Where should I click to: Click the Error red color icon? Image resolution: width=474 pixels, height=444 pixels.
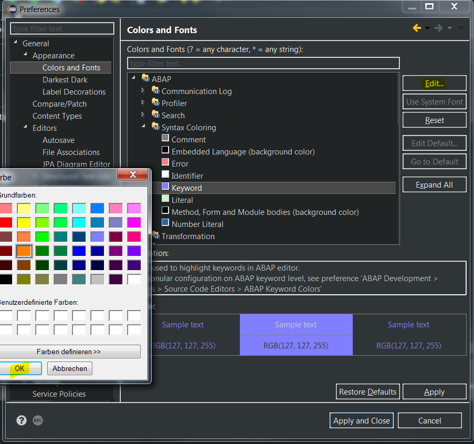165,162
